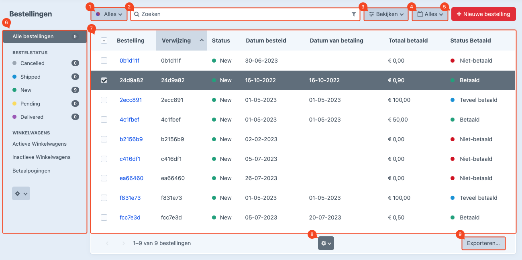Open Actieve Winkelwagens in sidebar
The height and width of the screenshot is (260, 522).
pyautogui.click(x=39, y=144)
